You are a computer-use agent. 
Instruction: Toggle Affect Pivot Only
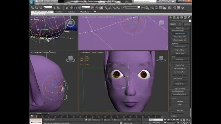point(180,33)
